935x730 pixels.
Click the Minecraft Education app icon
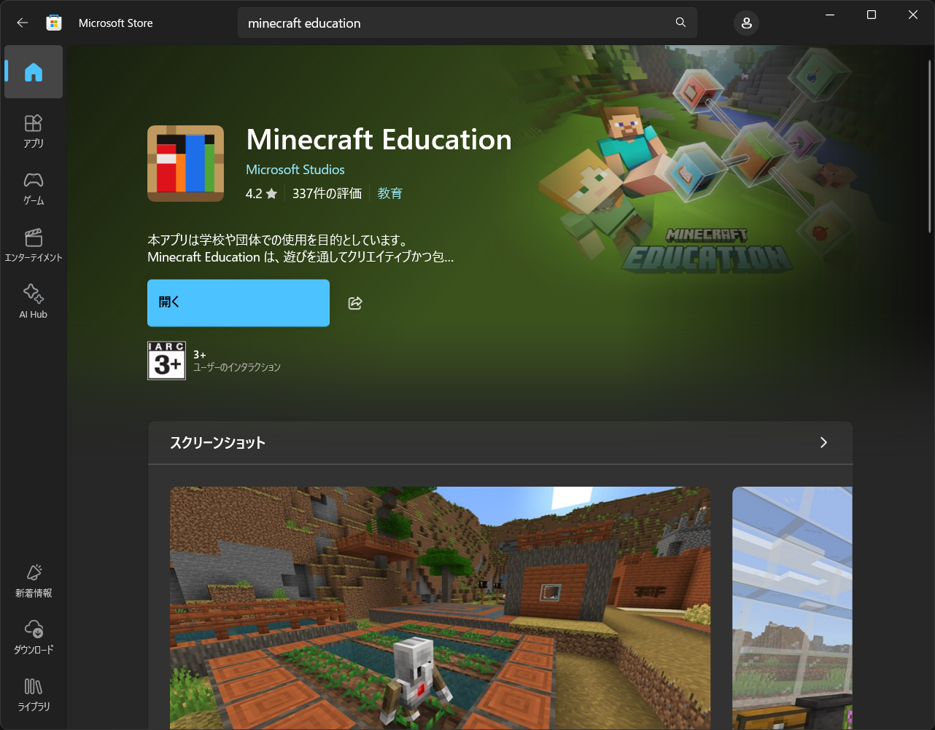[x=185, y=163]
